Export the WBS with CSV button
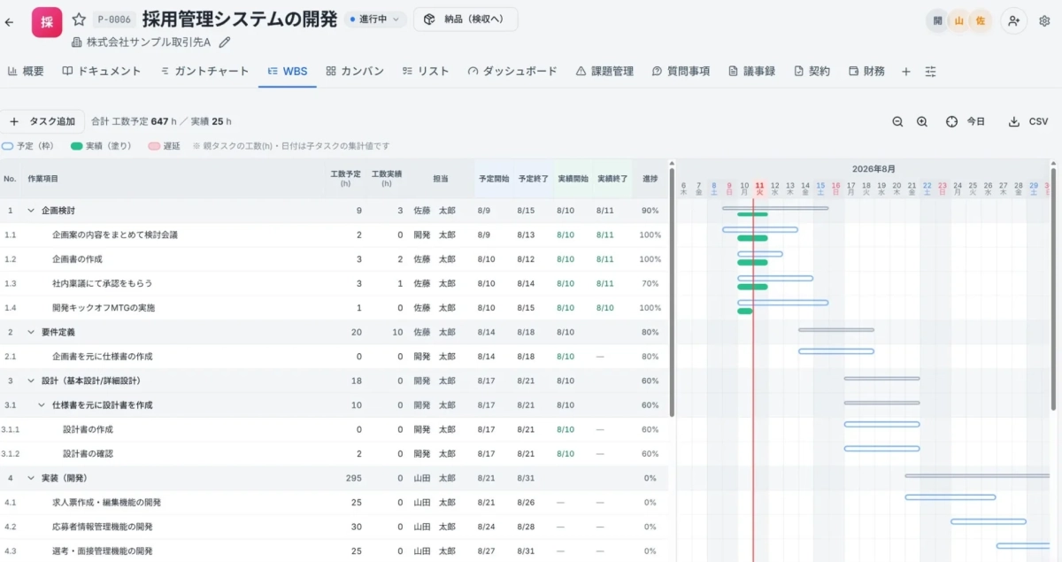This screenshot has height=562, width=1062. pos(1027,121)
